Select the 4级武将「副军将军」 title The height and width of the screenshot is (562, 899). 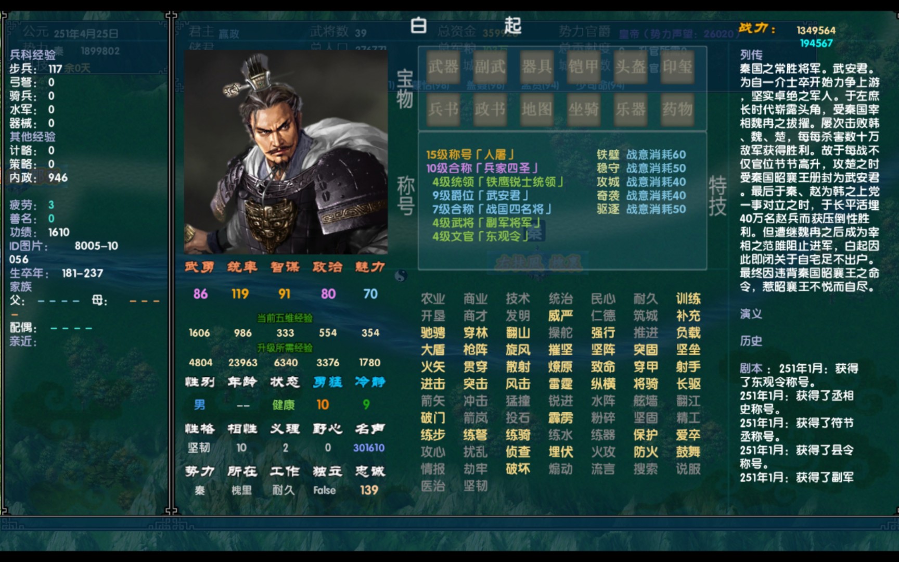tap(487, 222)
